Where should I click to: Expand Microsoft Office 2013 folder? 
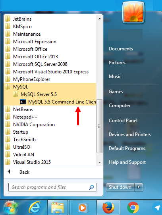(50, 57)
